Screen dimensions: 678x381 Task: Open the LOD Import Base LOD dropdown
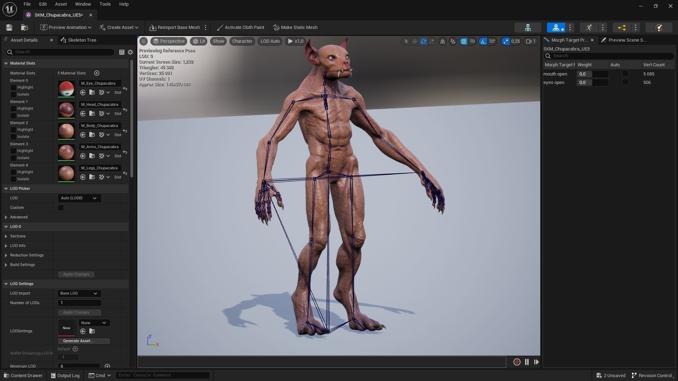coord(79,294)
